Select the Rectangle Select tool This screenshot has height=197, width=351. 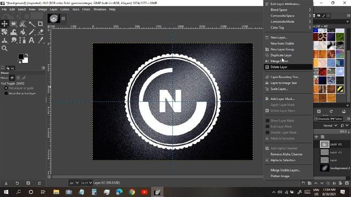coord(13,24)
